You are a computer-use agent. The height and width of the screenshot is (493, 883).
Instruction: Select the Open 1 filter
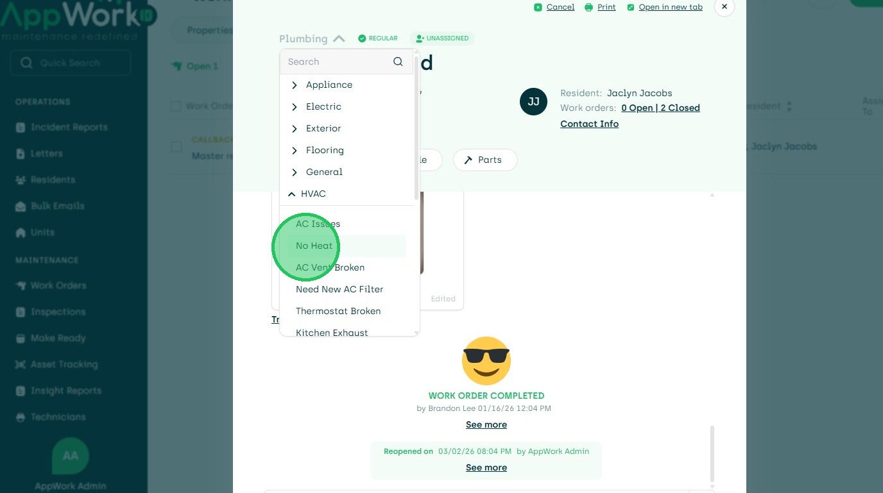tap(195, 66)
